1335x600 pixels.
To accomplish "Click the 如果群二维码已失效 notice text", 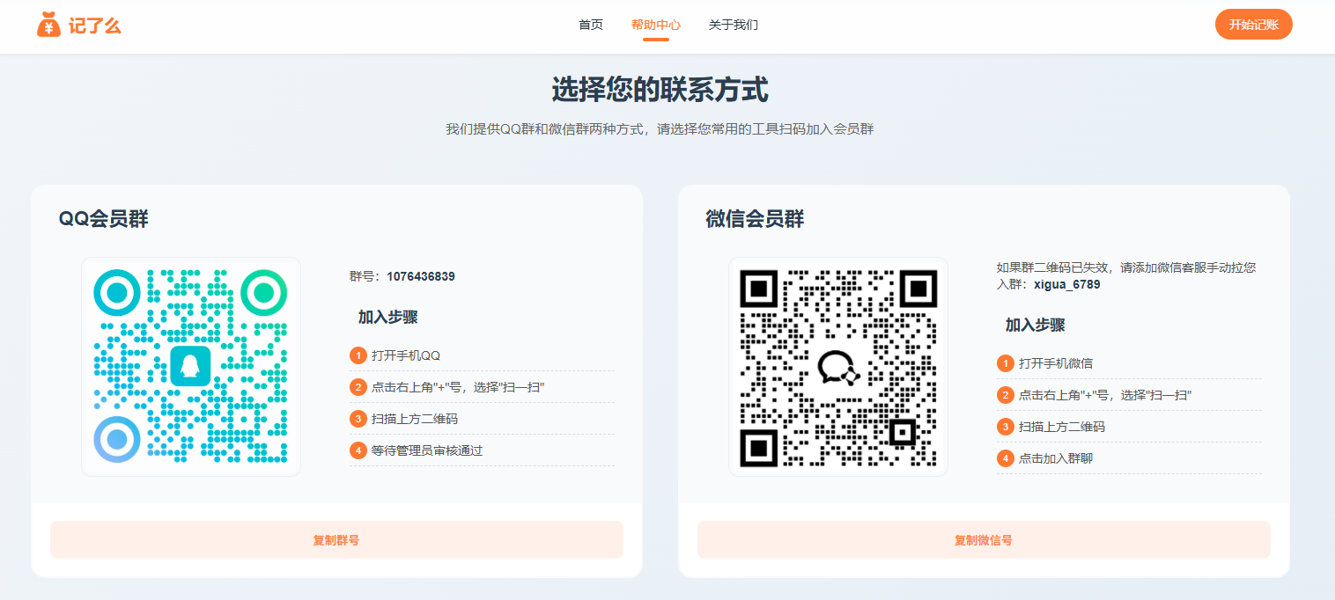I will 1127,275.
